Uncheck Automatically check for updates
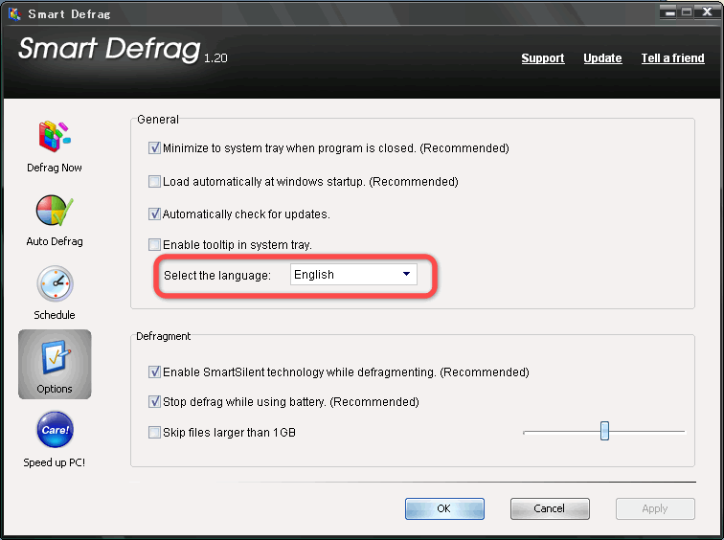 (154, 214)
